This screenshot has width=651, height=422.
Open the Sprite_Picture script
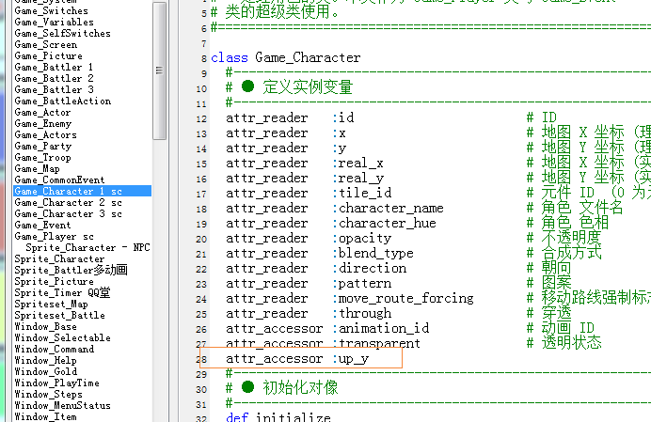(54, 281)
